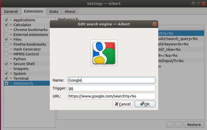Click the Restore button

(x=194, y=125)
